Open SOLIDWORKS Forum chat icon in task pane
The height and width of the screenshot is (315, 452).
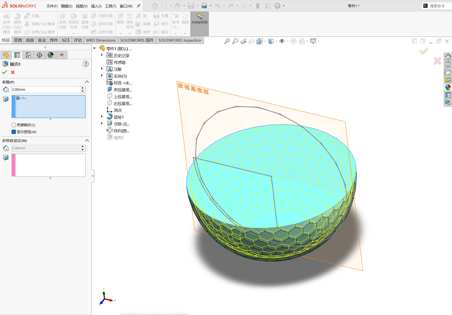(448, 103)
